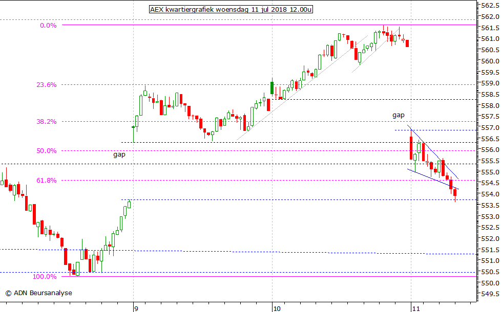This screenshot has width=501, height=312.
Task: Click the 'gap' label near day 9
Action: pos(119,155)
